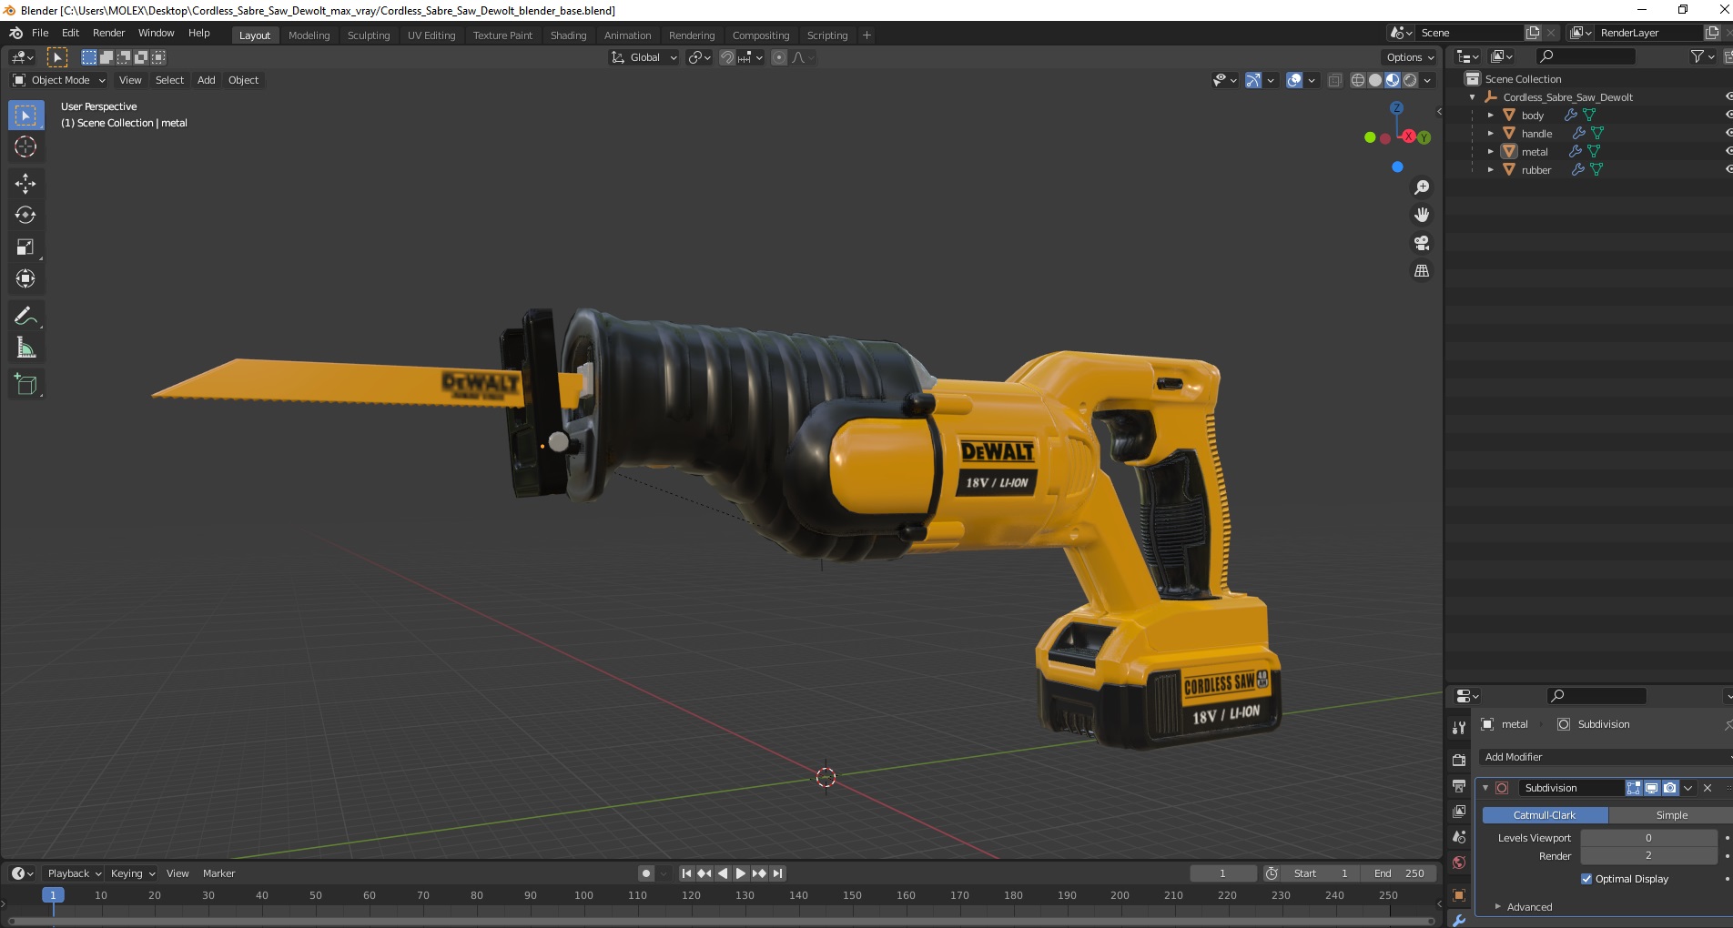
Task: Click mesh data icon on rubber row
Action: [x=1596, y=169]
